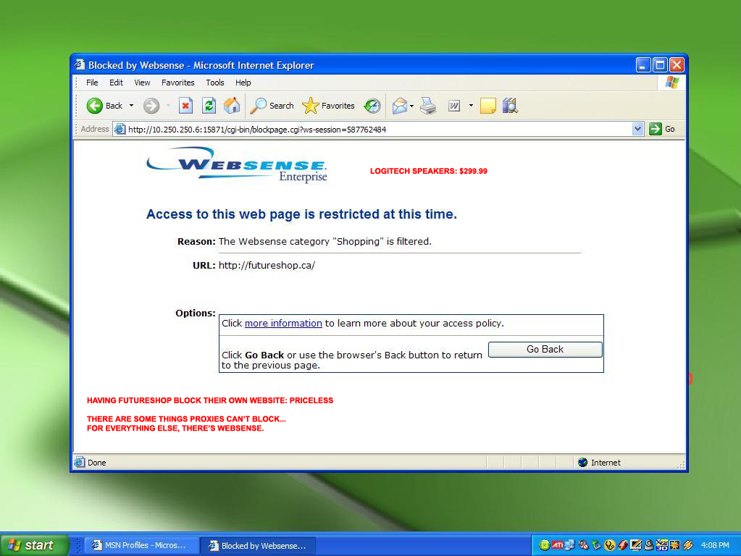
Task: Click the 'LOGITECH SPEAKERS: $299.99' red text
Action: [x=429, y=171]
